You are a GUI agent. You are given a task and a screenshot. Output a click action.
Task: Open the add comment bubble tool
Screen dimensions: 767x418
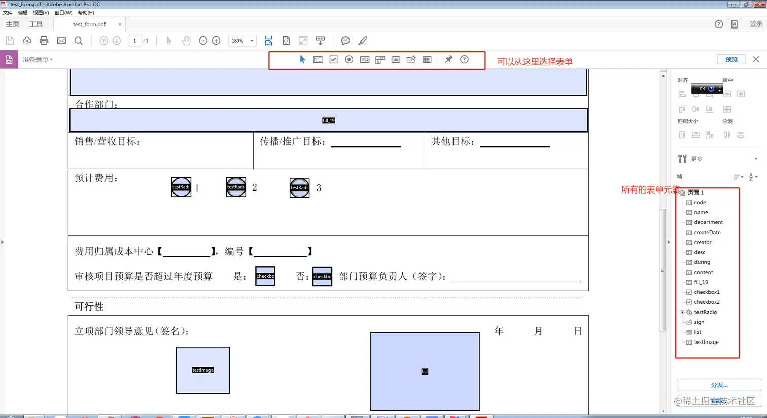(x=345, y=41)
